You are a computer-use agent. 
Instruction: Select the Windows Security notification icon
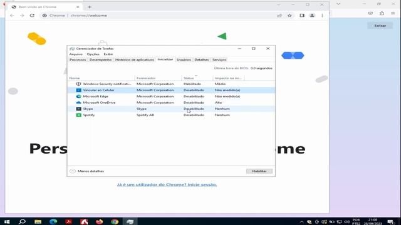tap(78, 84)
